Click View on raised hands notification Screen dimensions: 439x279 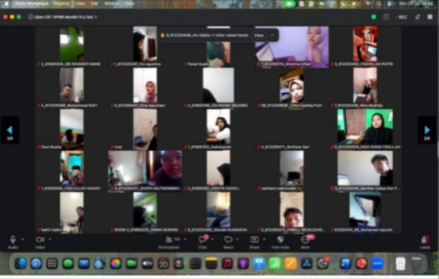click(x=259, y=35)
